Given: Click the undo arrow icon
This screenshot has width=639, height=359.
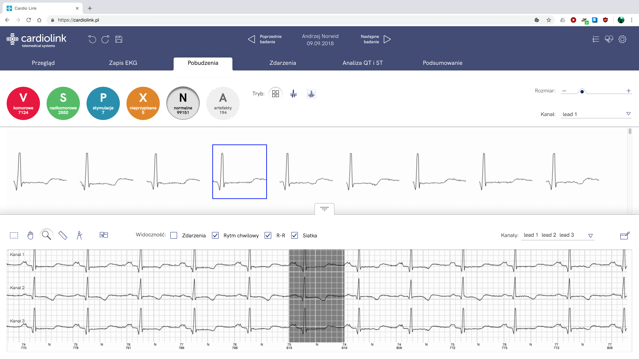Looking at the screenshot, I should (92, 39).
